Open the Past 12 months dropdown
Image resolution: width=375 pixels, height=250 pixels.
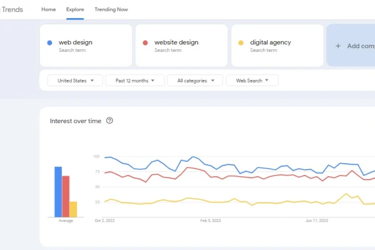pos(135,81)
